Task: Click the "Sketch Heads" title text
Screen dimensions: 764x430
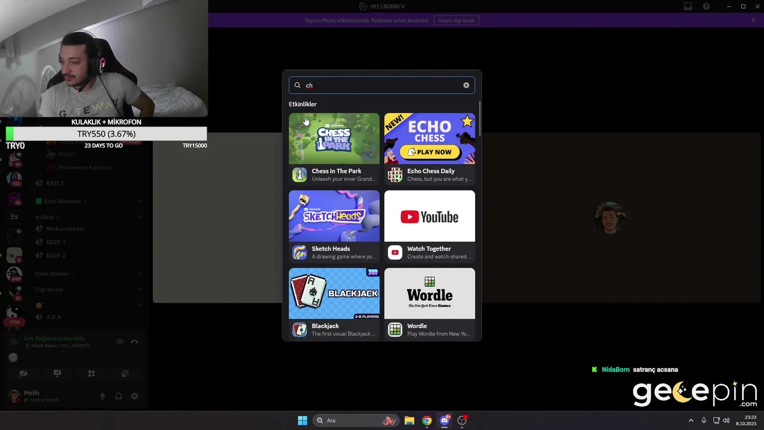Action: [x=331, y=248]
